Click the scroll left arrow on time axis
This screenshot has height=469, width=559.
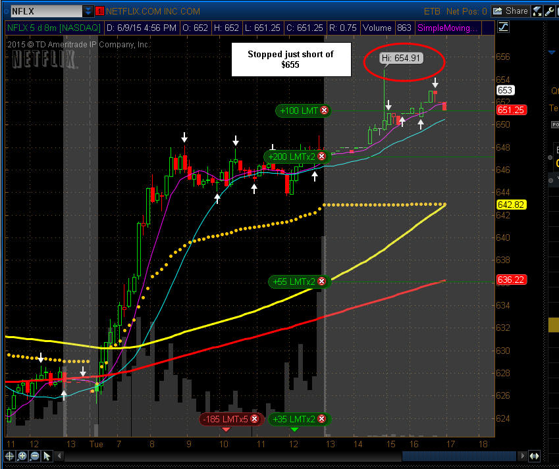(x=59, y=456)
